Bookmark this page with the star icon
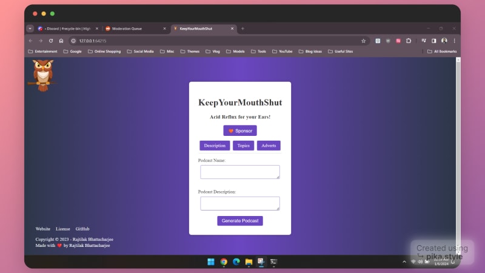The image size is (485, 273). pyautogui.click(x=363, y=41)
